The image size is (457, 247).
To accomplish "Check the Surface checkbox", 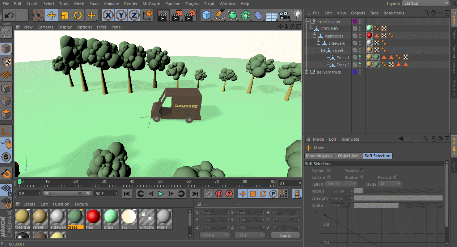I will pos(329,177).
